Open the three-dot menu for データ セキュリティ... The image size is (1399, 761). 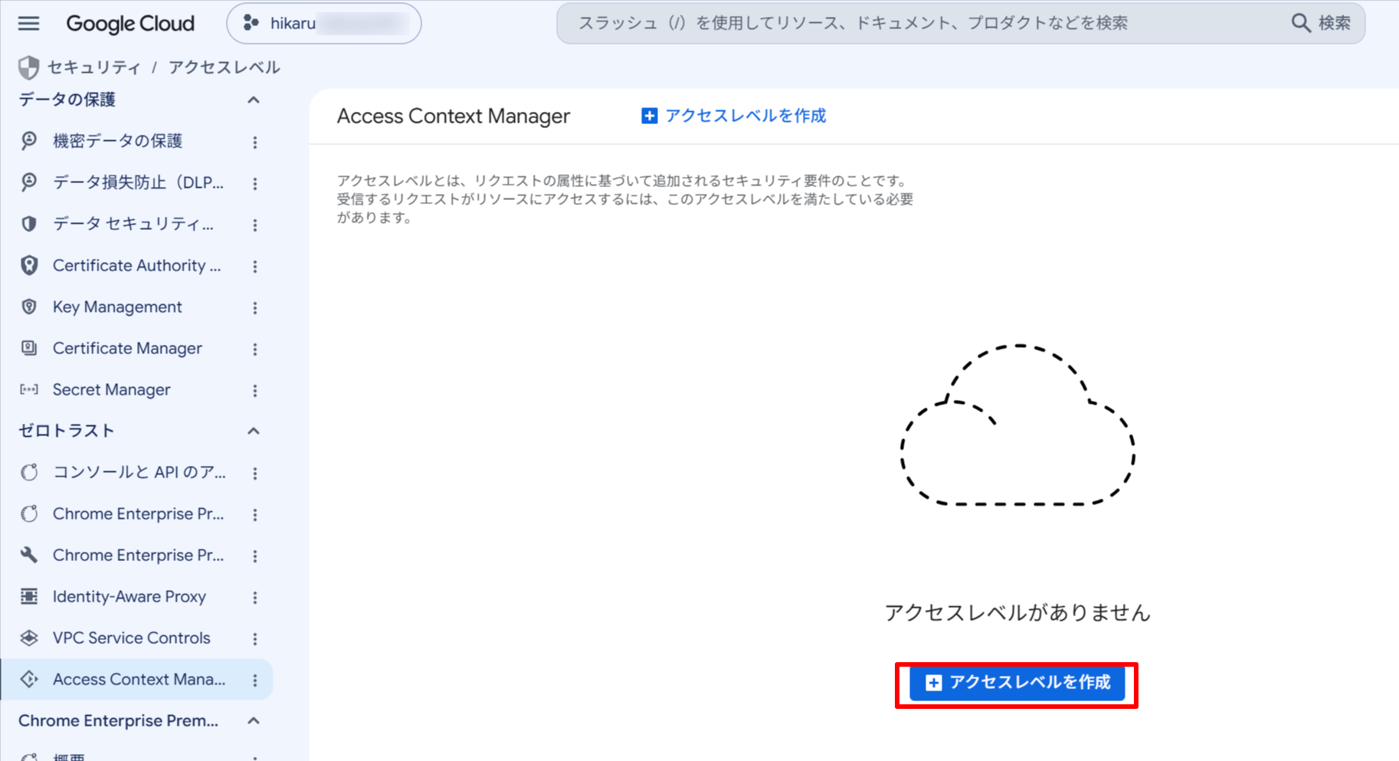click(255, 225)
